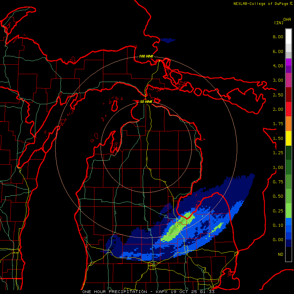Click the 1.00 legend value
Screen dimensions: 294x294
[x=278, y=168]
